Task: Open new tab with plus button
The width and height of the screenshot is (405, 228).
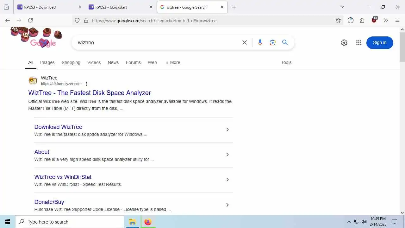Action: (x=234, y=7)
